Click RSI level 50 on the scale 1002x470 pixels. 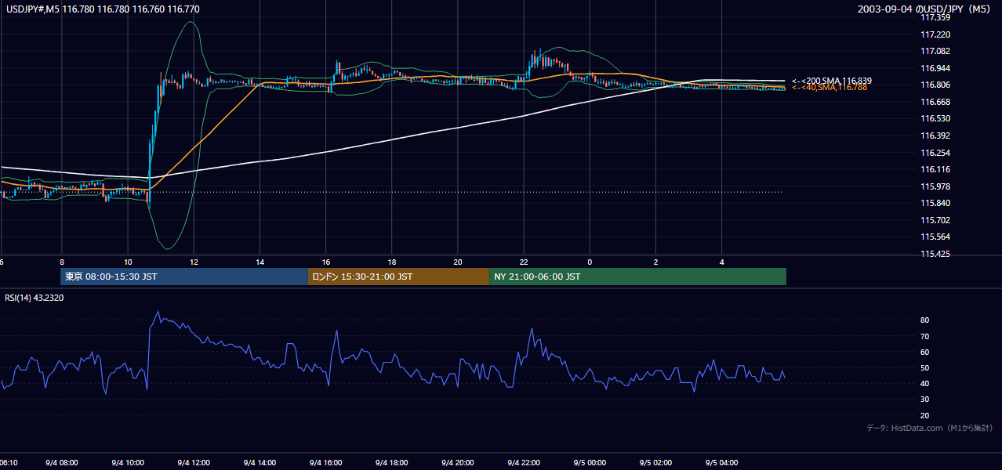[924, 367]
